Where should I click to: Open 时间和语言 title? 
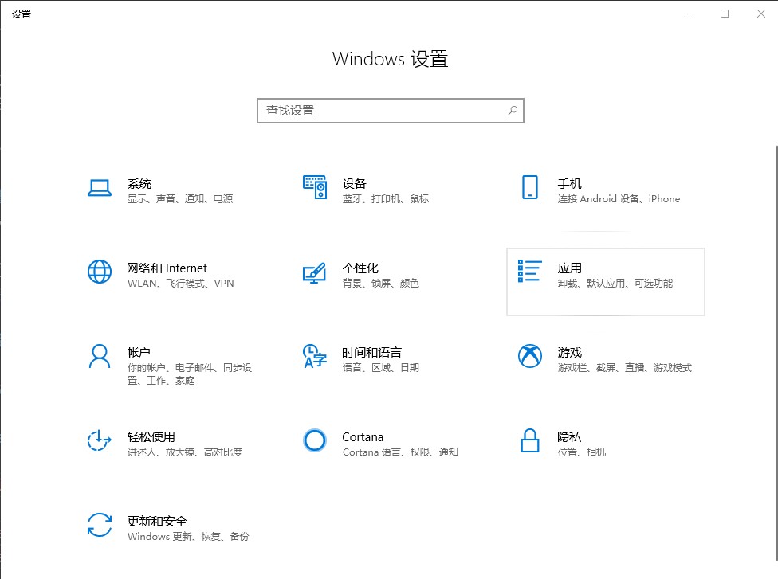[x=371, y=353]
